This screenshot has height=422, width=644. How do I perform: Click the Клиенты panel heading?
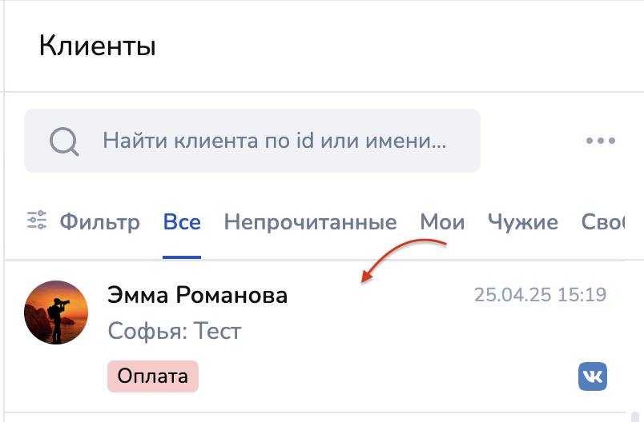pos(97,46)
